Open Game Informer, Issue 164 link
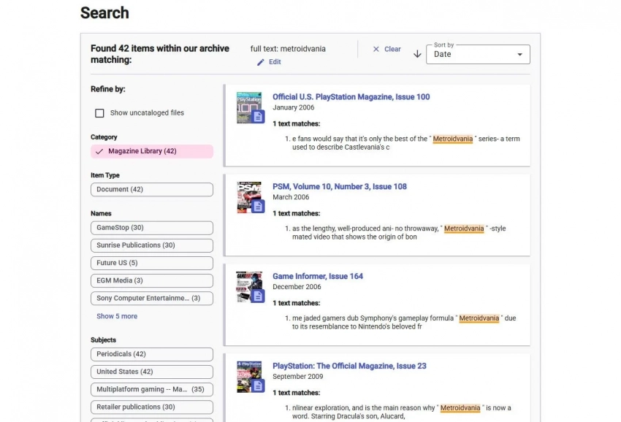 tap(318, 276)
